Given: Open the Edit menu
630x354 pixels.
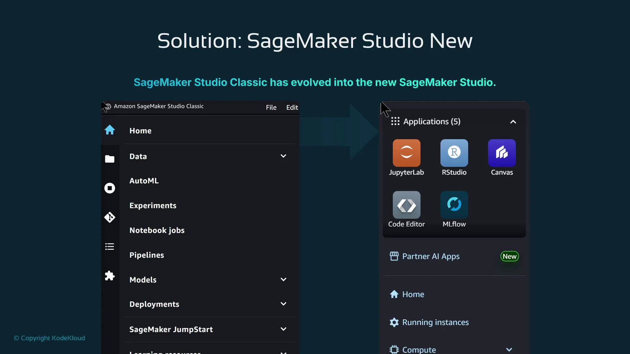Looking at the screenshot, I should (292, 107).
